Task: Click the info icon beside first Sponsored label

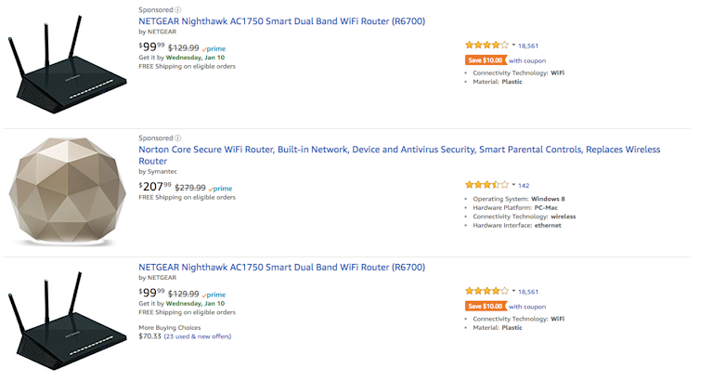Action: (x=177, y=9)
